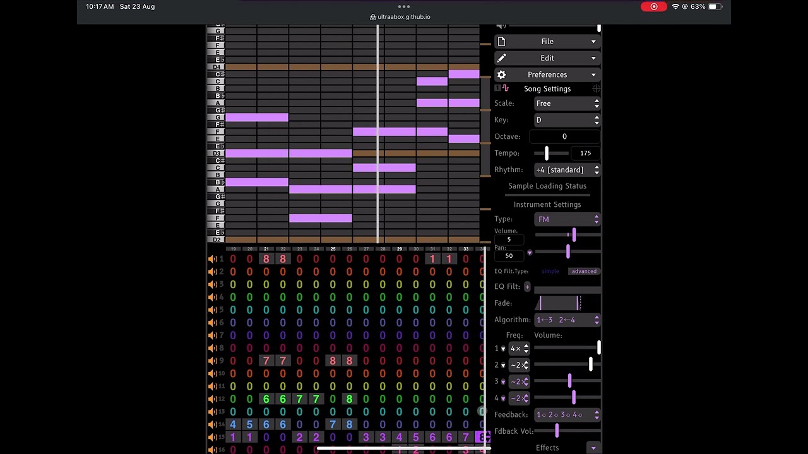
Task: Click the operator 1 volume slider
Action: pos(567,348)
